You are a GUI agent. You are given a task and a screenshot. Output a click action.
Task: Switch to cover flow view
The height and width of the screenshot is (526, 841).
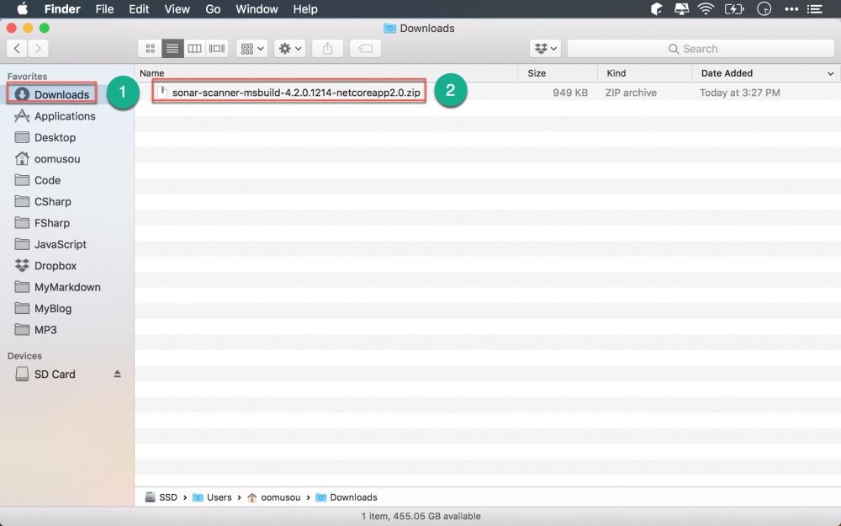217,48
